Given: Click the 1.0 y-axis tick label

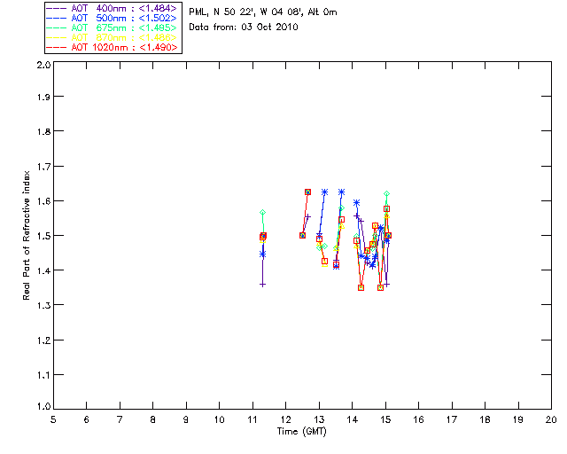Looking at the screenshot, I should [43, 406].
